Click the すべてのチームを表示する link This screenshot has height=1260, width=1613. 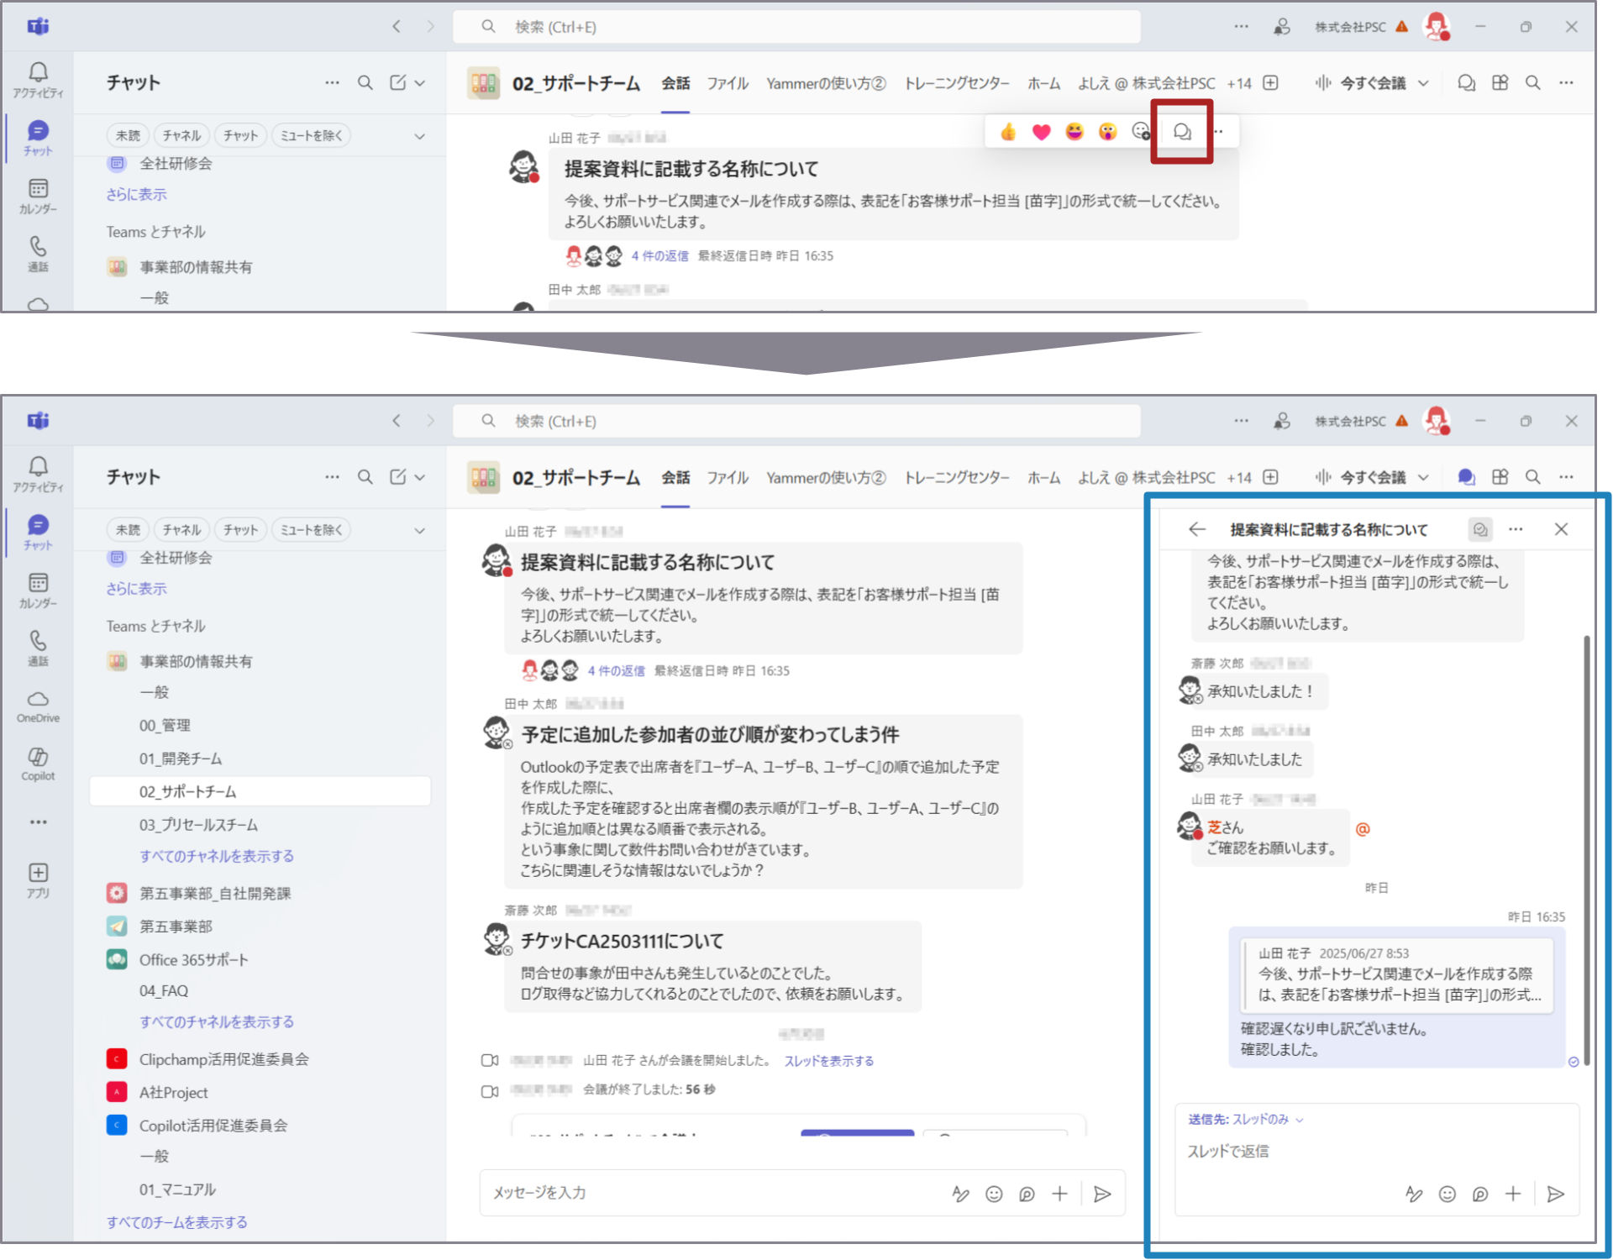176,1222
